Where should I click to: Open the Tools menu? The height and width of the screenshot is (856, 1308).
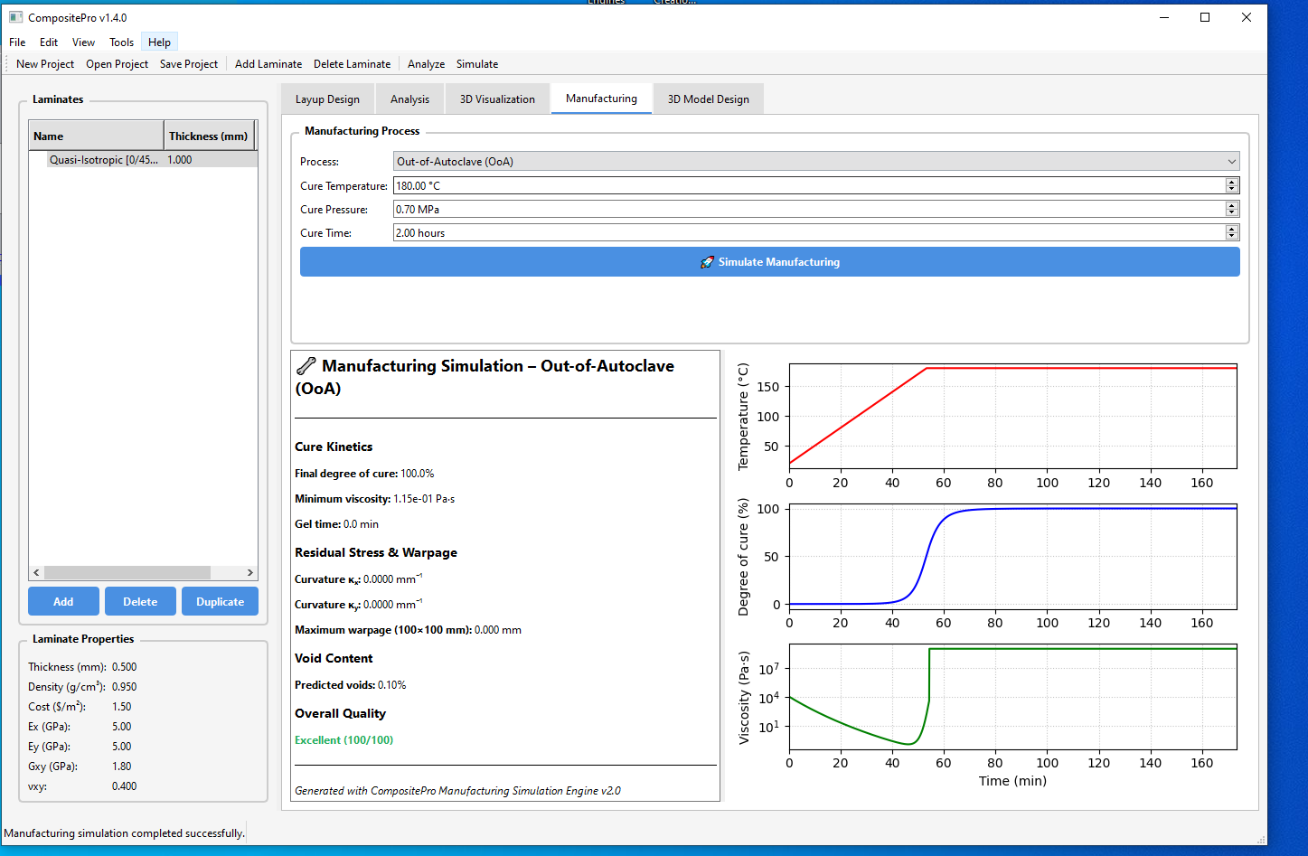point(121,42)
